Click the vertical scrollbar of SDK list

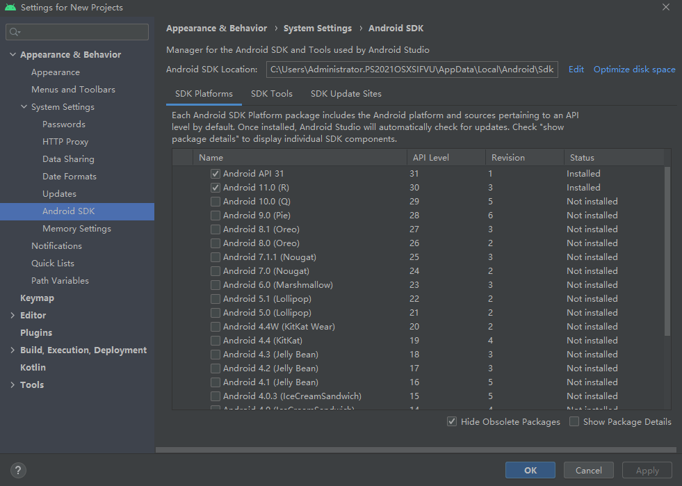(x=667, y=250)
